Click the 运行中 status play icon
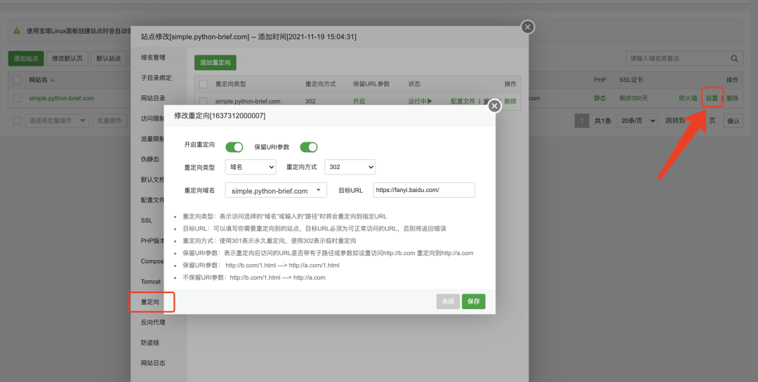Viewport: 758px width, 382px height. pyautogui.click(x=430, y=101)
